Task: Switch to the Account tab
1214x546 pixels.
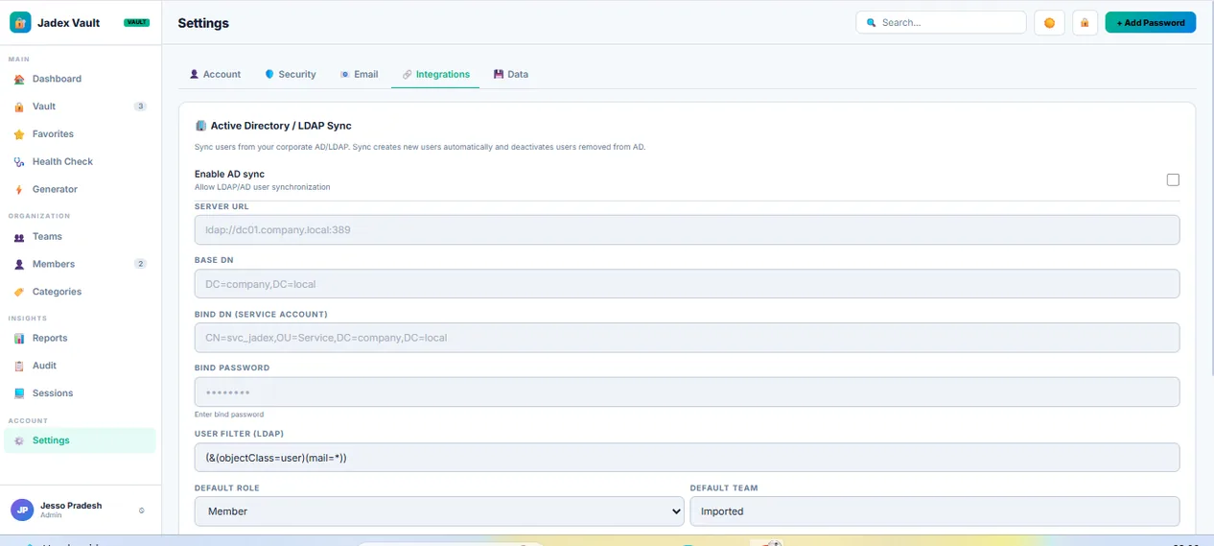Action: click(x=215, y=74)
